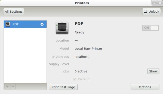This screenshot has width=163, height=94.
Task: Click the '0 active' jobs text
Action: tap(81, 71)
